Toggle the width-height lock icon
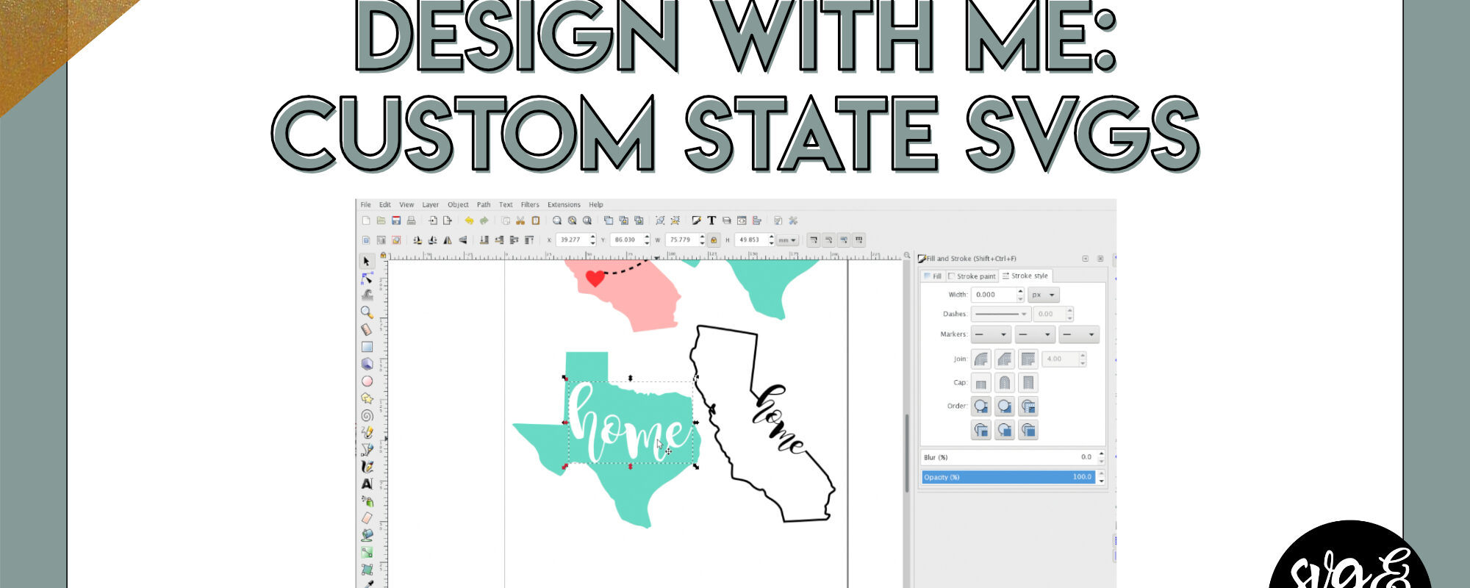Image resolution: width=1470 pixels, height=588 pixels. (714, 240)
